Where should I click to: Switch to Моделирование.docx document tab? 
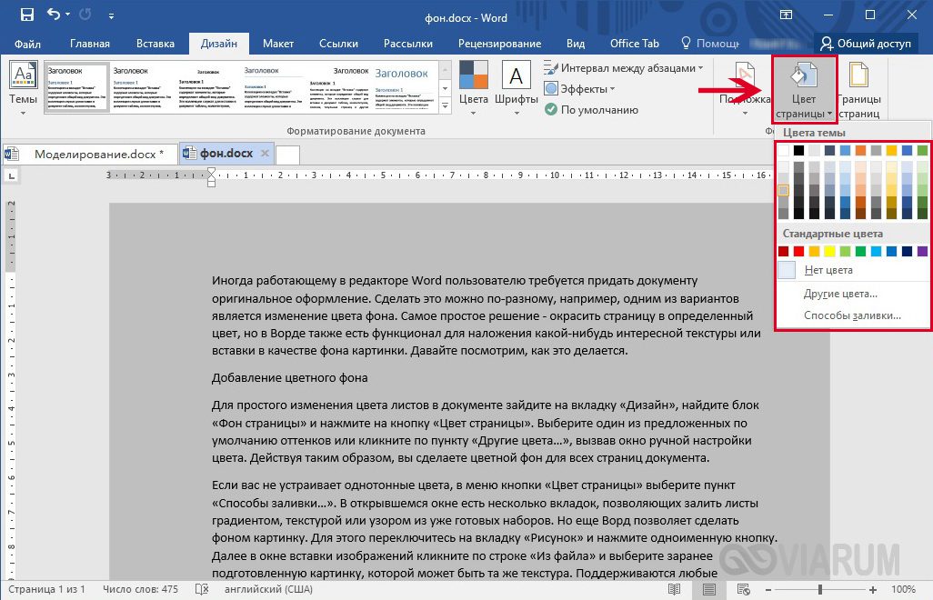(90, 154)
